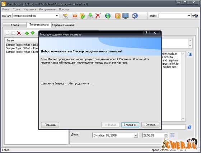Open the Канал menu
Viewport: 201px width, 153px height.
click(6, 9)
